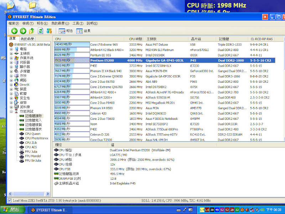Click the green Back arrow toolbar icon
285x214 pixels.
pyautogui.click(x=14, y=31)
